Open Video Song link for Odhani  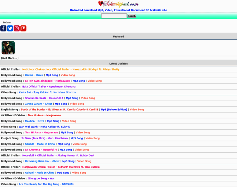(x=79, y=173)
